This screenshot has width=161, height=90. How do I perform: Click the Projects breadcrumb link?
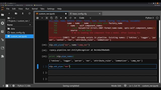tap(12, 21)
